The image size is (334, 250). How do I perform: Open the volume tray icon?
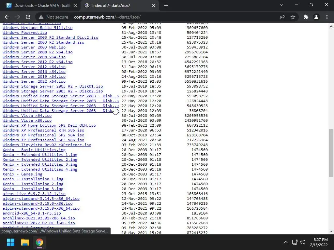(x=302, y=242)
